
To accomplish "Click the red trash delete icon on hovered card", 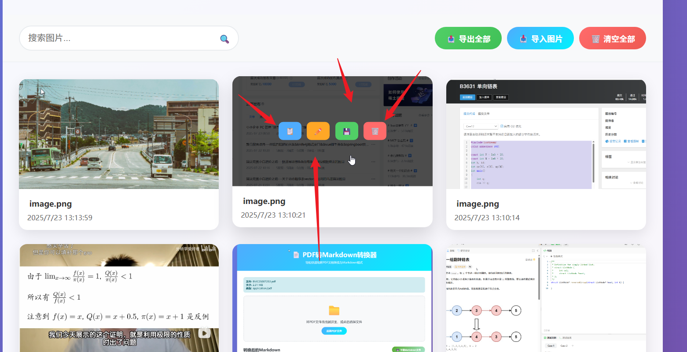I will tap(375, 131).
